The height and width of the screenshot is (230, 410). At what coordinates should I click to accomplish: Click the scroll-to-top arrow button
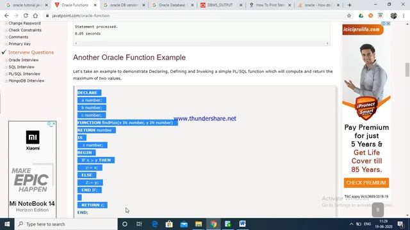click(378, 210)
